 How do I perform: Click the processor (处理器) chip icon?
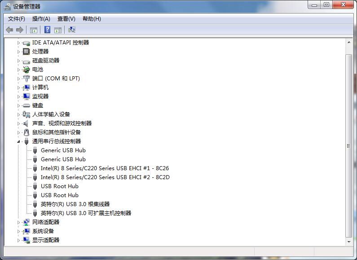click(x=26, y=52)
